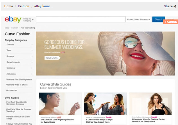Click the Date-Night Style Guide thumbnail
The height and width of the screenshot is (125, 178).
click(x=60, y=104)
